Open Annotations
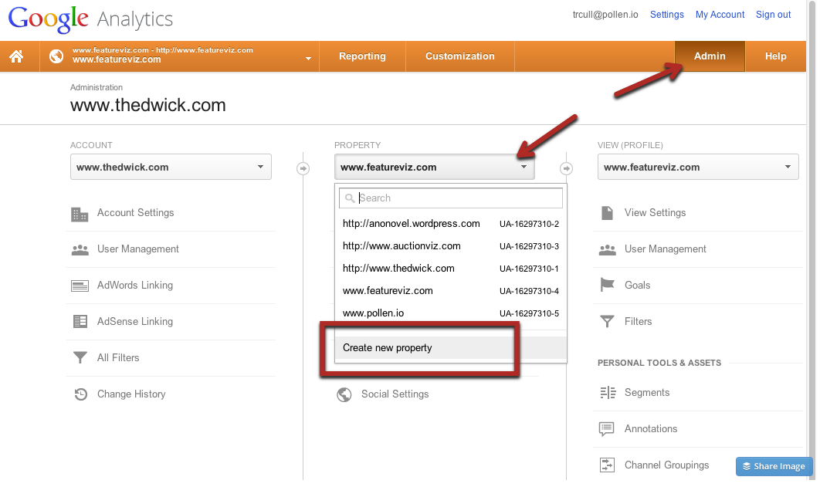Screen dimensions: 820x487 [x=651, y=429]
